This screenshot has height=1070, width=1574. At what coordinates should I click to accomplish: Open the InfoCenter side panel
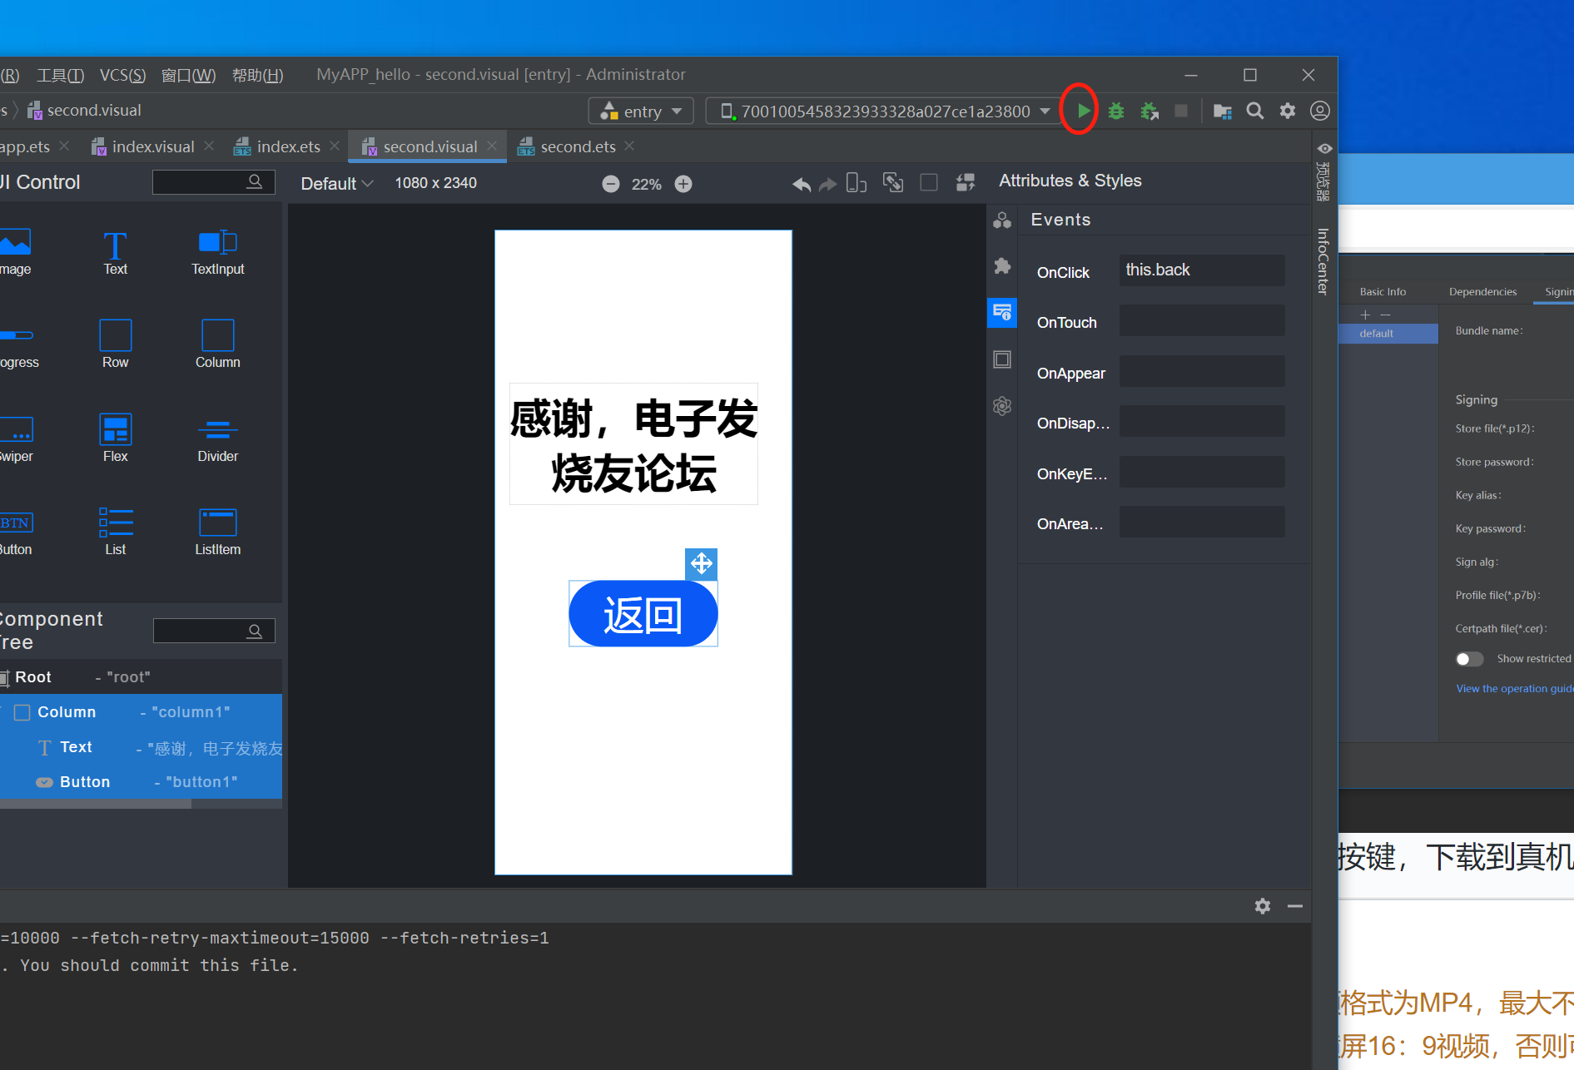(1323, 261)
